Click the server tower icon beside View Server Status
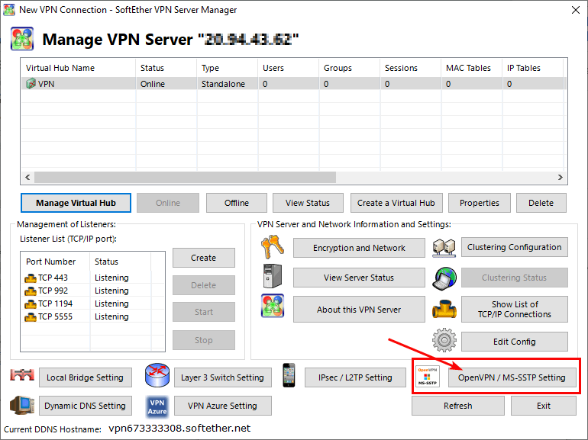588x440 pixels. click(272, 278)
